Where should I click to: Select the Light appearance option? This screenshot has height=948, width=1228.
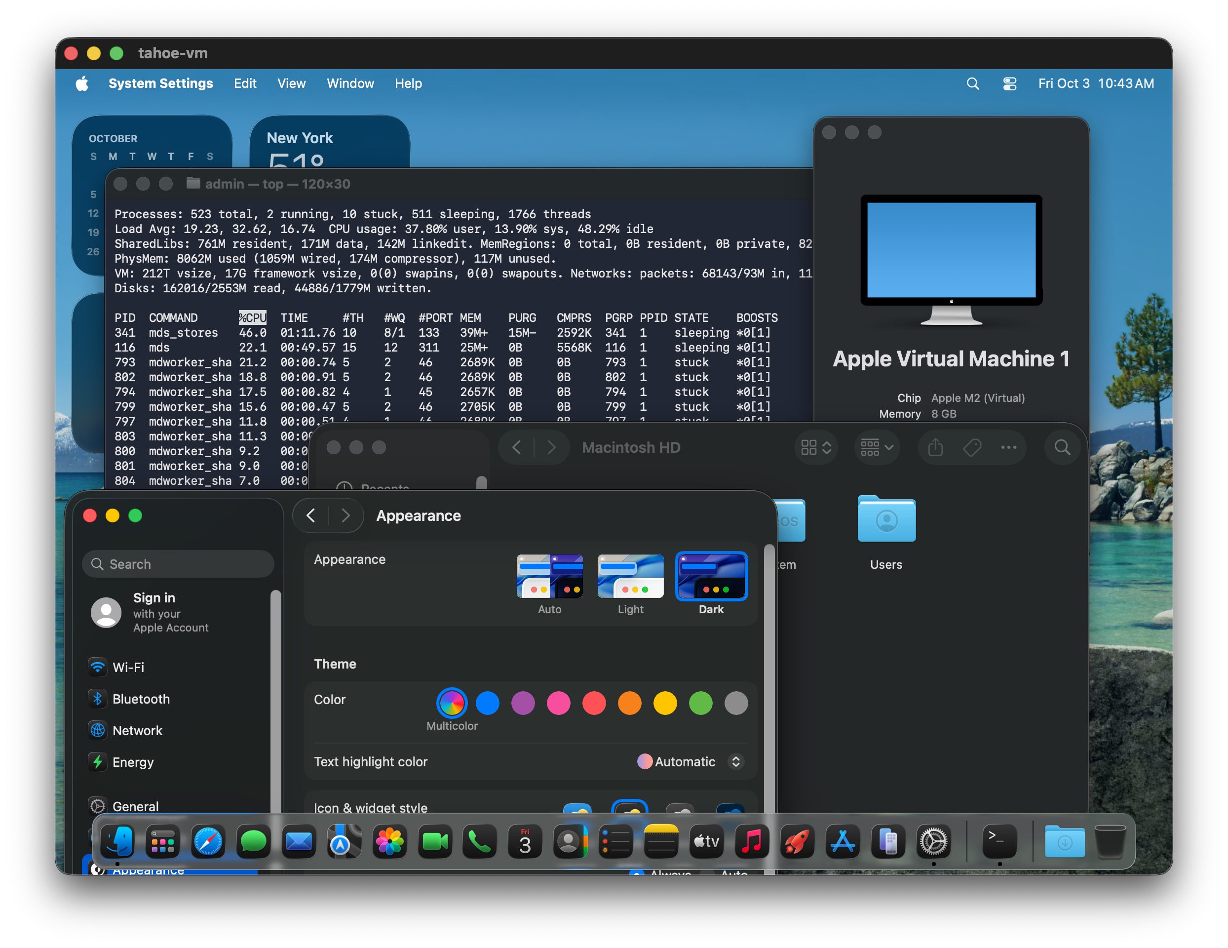coord(630,577)
